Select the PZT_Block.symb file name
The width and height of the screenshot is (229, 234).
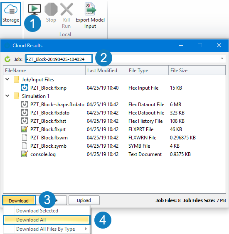point(48,146)
